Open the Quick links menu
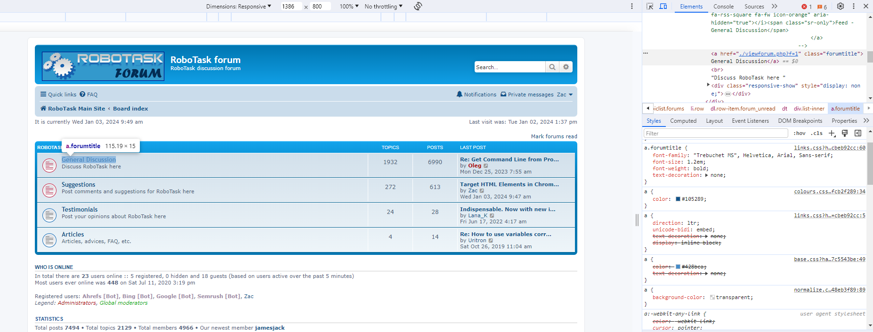 click(x=58, y=95)
